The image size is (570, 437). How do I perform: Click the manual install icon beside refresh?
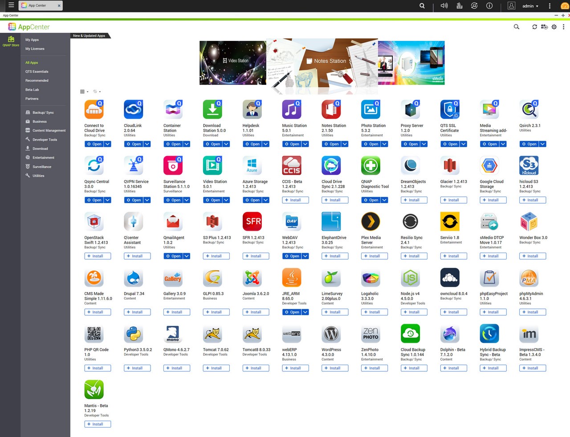(x=544, y=27)
